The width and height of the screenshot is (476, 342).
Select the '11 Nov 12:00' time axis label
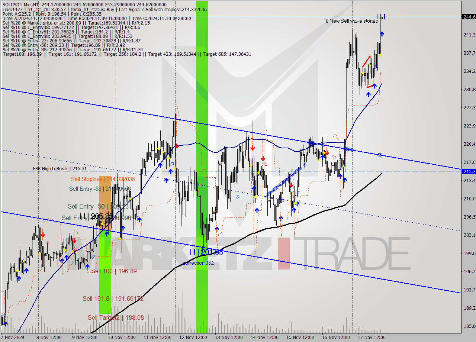(x=157, y=338)
